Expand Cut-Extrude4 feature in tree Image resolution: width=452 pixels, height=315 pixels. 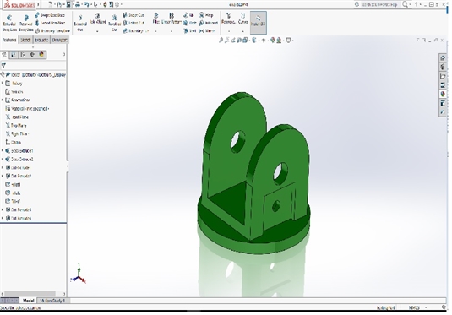tap(3, 219)
